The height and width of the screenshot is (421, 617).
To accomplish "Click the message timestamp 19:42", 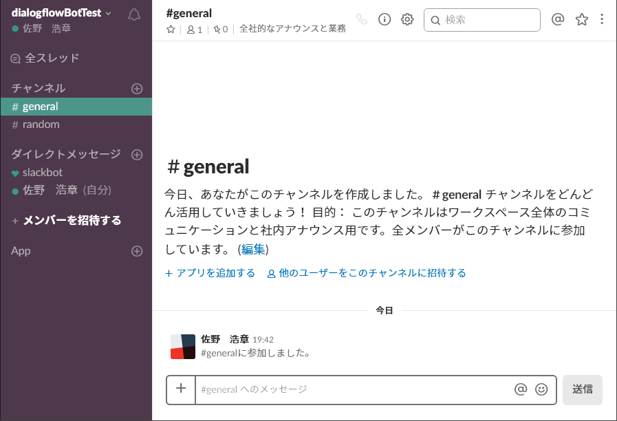I will pos(263,340).
